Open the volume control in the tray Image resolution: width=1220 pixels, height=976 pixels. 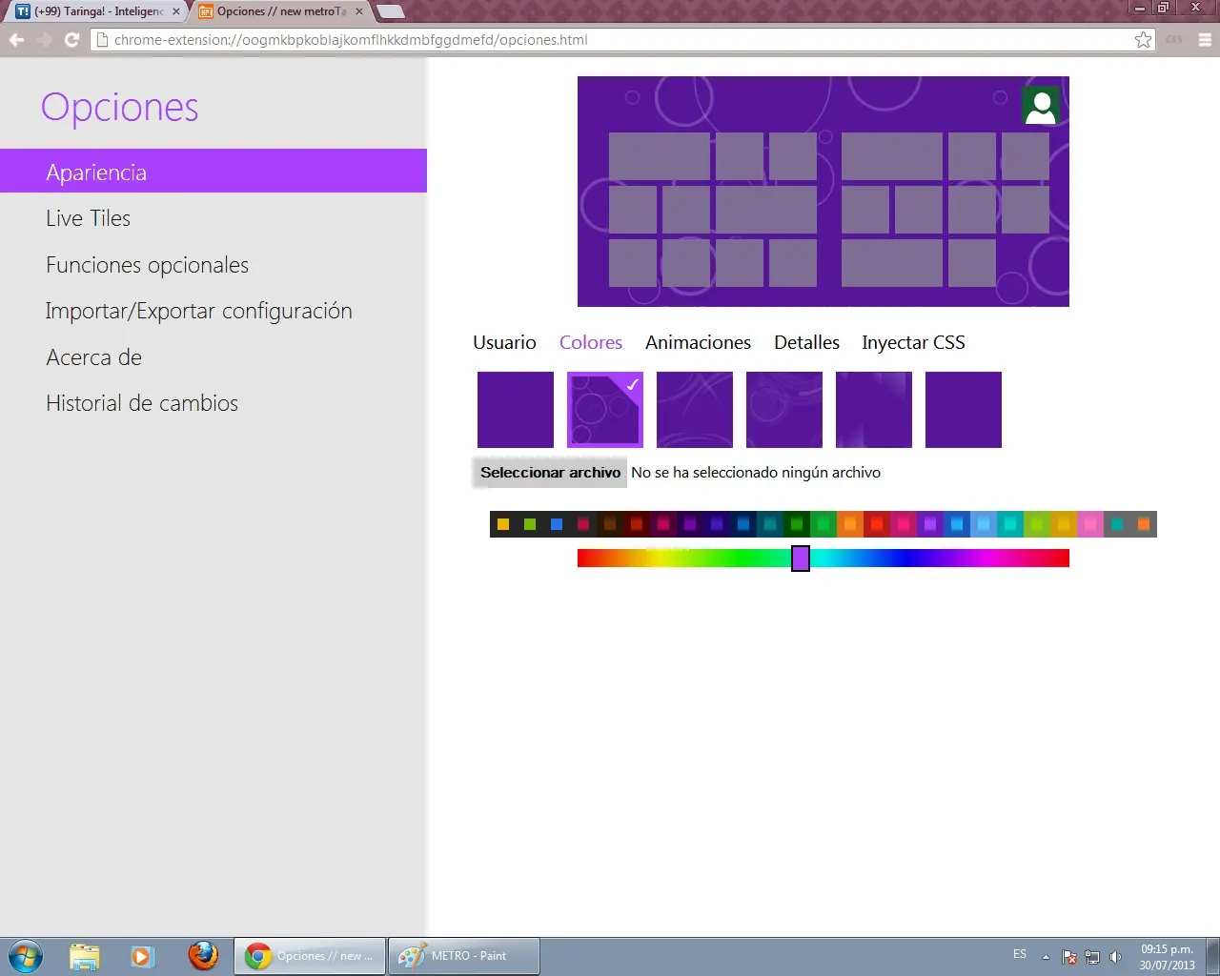coord(1115,957)
